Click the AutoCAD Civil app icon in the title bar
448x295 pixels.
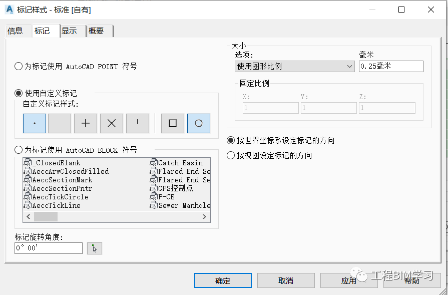[x=10, y=10]
